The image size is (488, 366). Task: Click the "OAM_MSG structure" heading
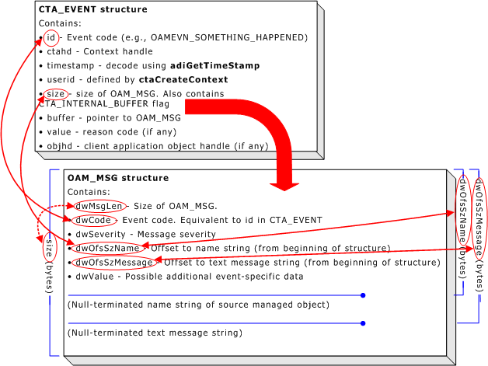pyautogui.click(x=117, y=178)
